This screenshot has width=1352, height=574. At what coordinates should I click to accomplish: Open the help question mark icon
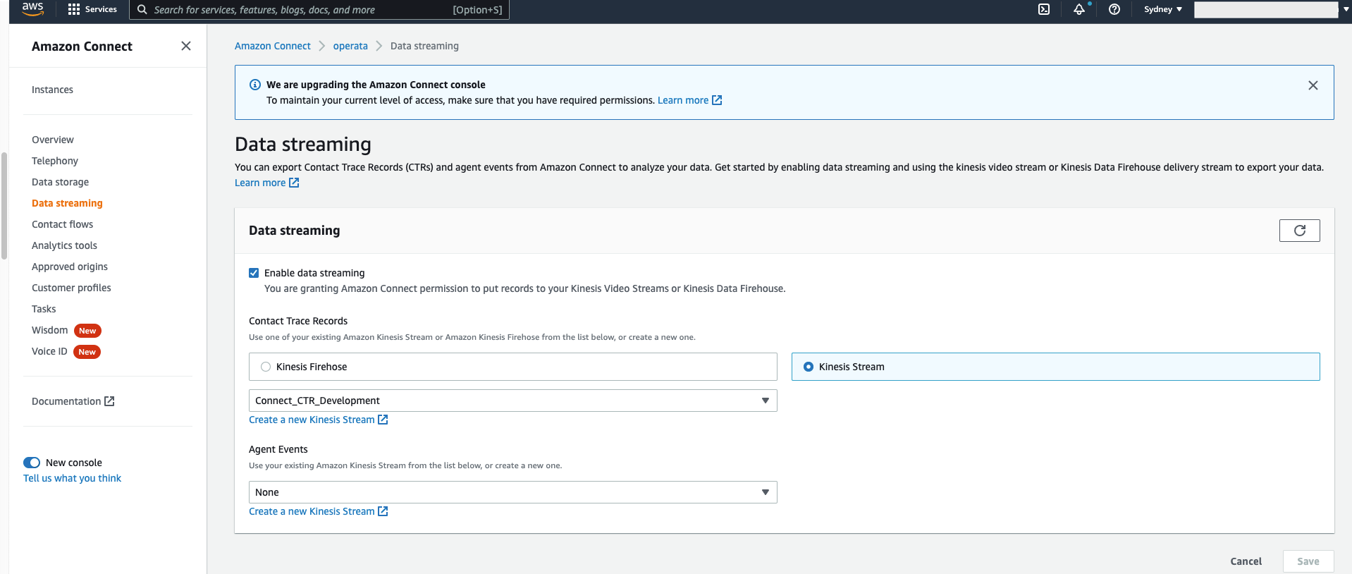click(x=1114, y=9)
